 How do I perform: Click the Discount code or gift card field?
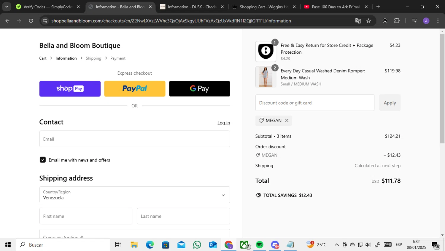pos(315,103)
